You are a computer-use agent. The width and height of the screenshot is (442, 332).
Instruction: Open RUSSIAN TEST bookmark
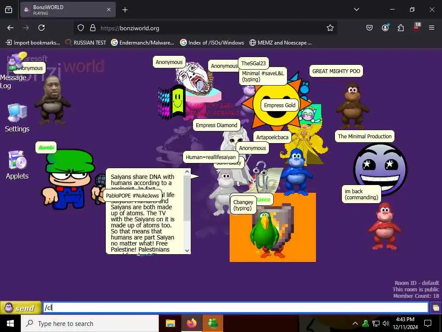[x=86, y=43]
